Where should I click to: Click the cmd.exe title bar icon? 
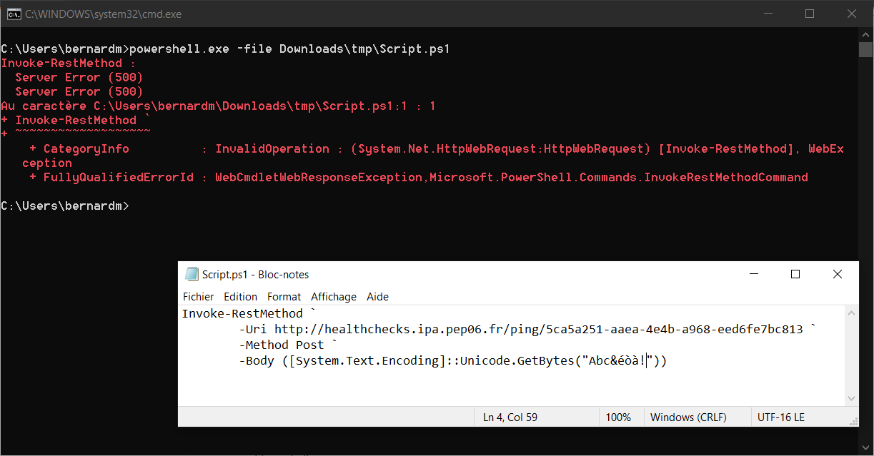click(13, 13)
